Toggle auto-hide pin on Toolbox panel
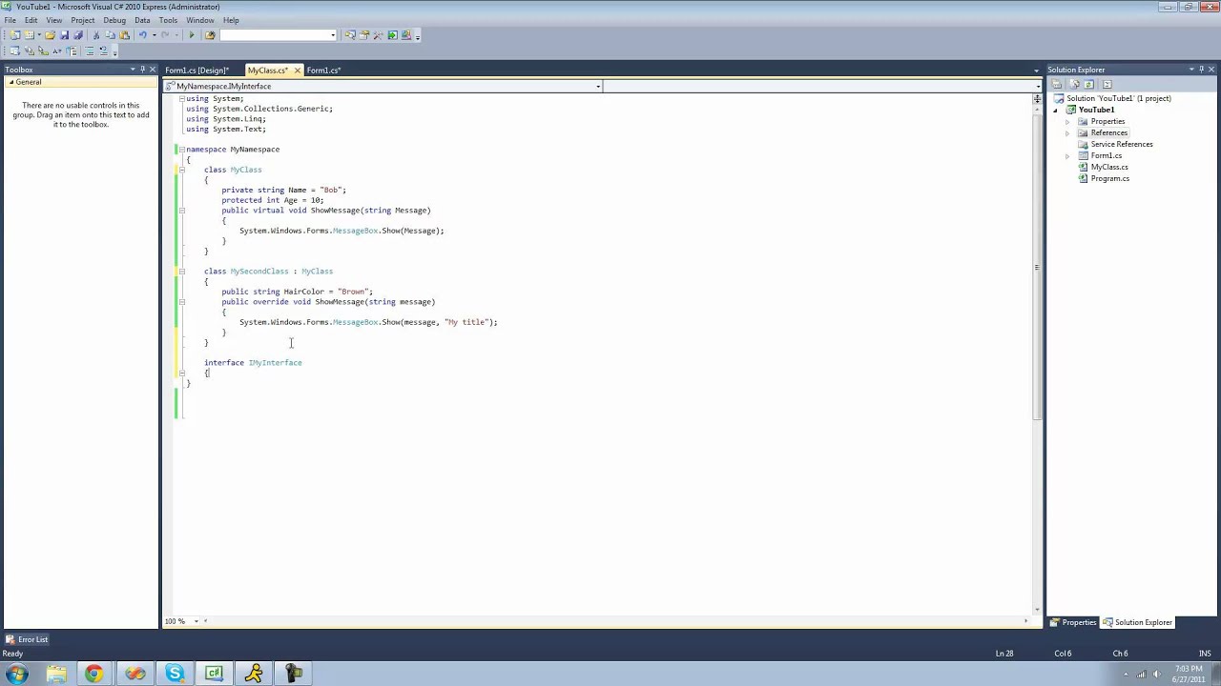The width and height of the screenshot is (1221, 686). coord(142,70)
